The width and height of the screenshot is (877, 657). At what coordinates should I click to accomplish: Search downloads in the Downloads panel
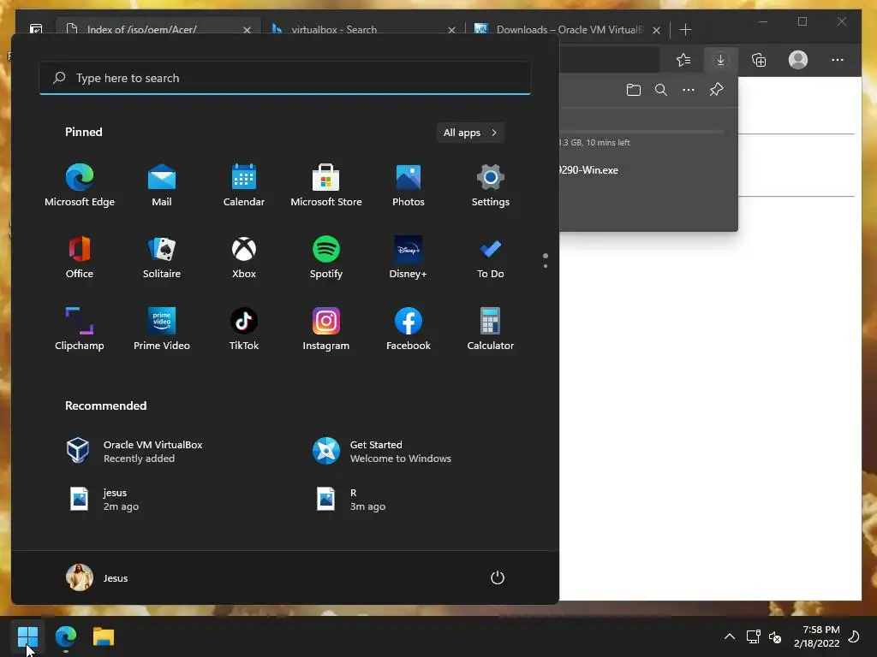pyautogui.click(x=661, y=90)
